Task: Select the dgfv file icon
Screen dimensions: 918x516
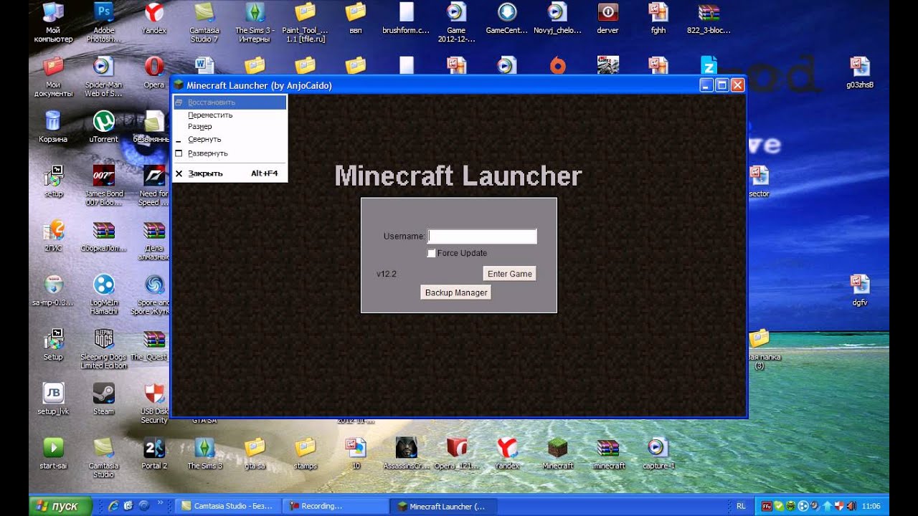Action: [x=860, y=290]
